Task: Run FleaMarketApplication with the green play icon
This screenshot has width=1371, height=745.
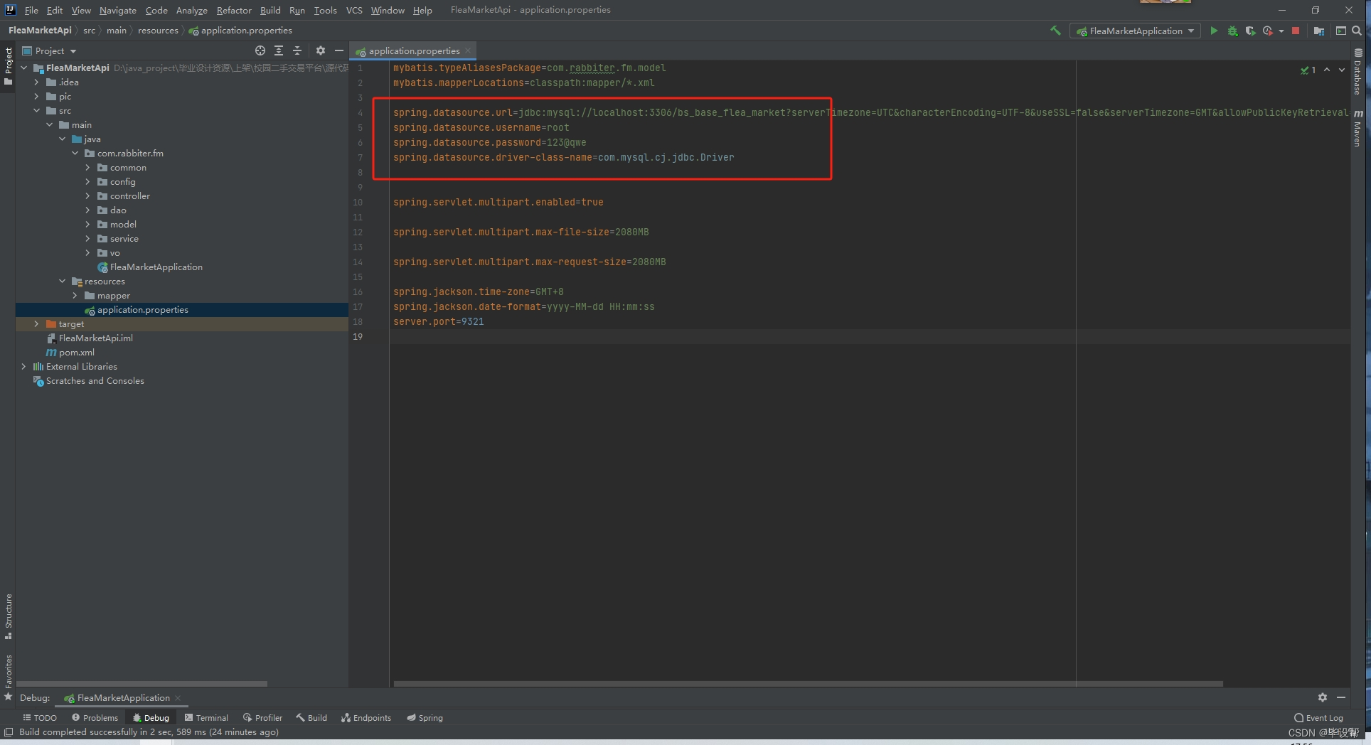Action: (1214, 31)
